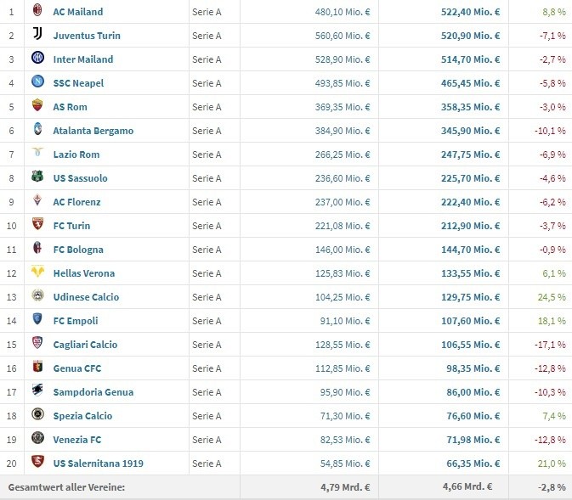Click the SSC Neapel club crest
The height and width of the screenshot is (500, 572).
pos(37,82)
